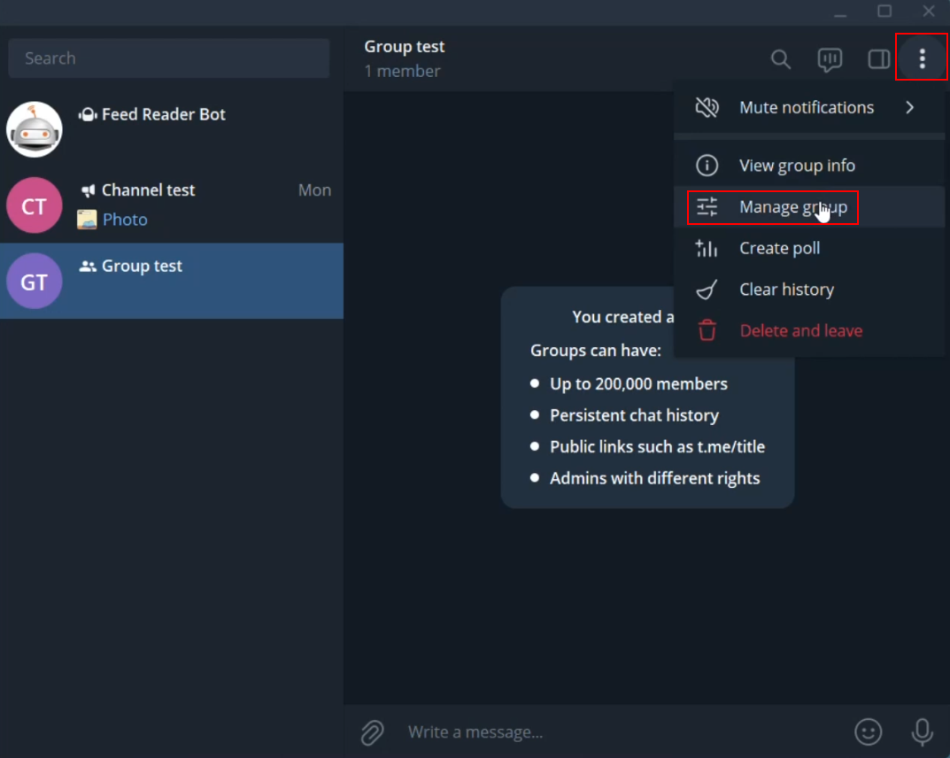Viewport: 950px width, 758px height.
Task: Click the three-dot more options icon
Action: pos(922,59)
